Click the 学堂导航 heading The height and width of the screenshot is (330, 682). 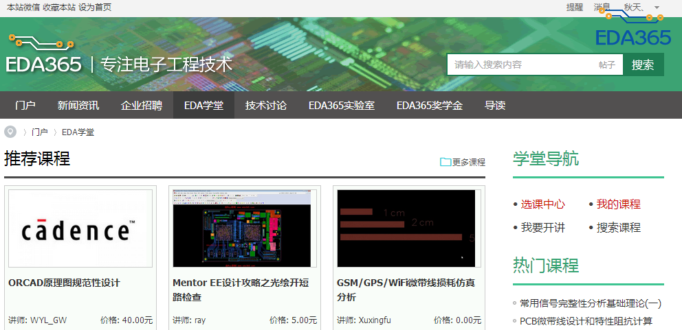(546, 159)
